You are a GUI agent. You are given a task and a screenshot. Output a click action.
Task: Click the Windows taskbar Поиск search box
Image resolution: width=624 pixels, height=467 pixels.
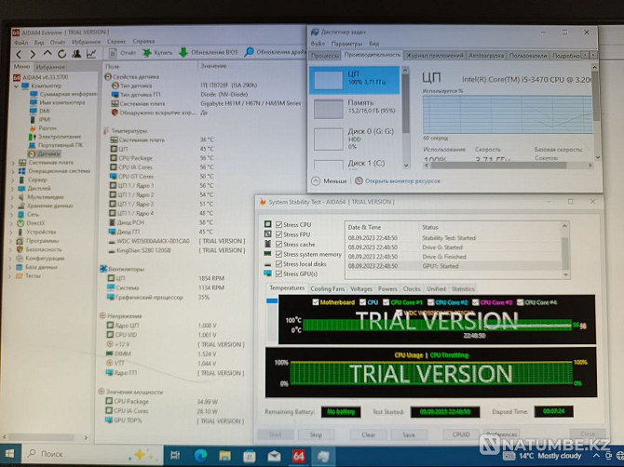coord(91,453)
